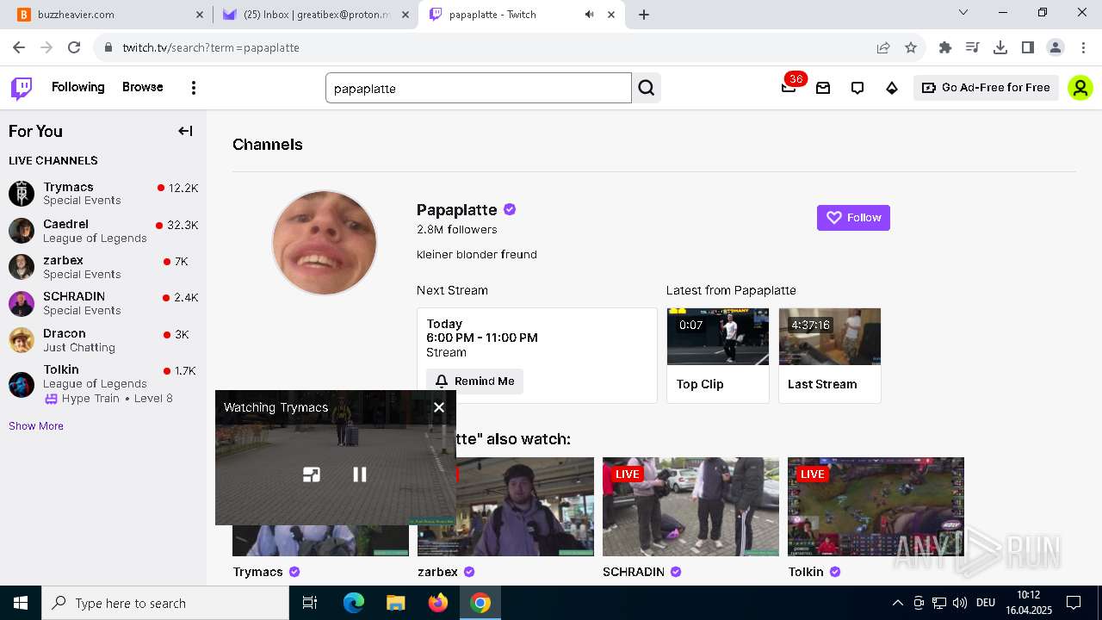Follow the Papaplatte channel
The image size is (1102, 620).
pyautogui.click(x=853, y=218)
